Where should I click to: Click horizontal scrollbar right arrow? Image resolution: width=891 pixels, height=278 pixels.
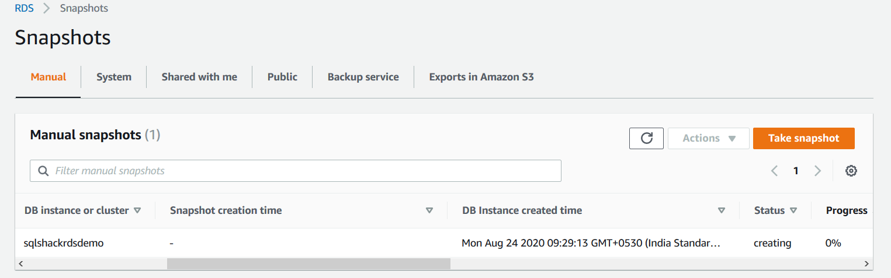[x=866, y=264]
